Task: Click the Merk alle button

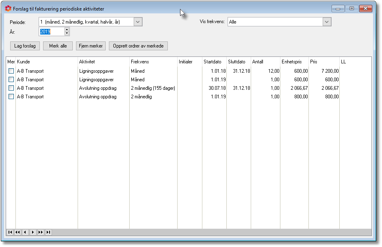Action: tap(58, 46)
